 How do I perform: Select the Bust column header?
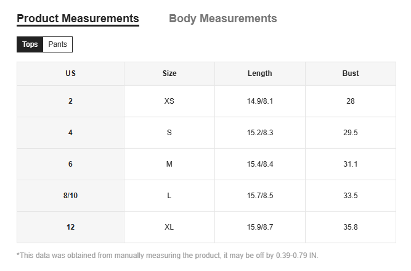(351, 73)
